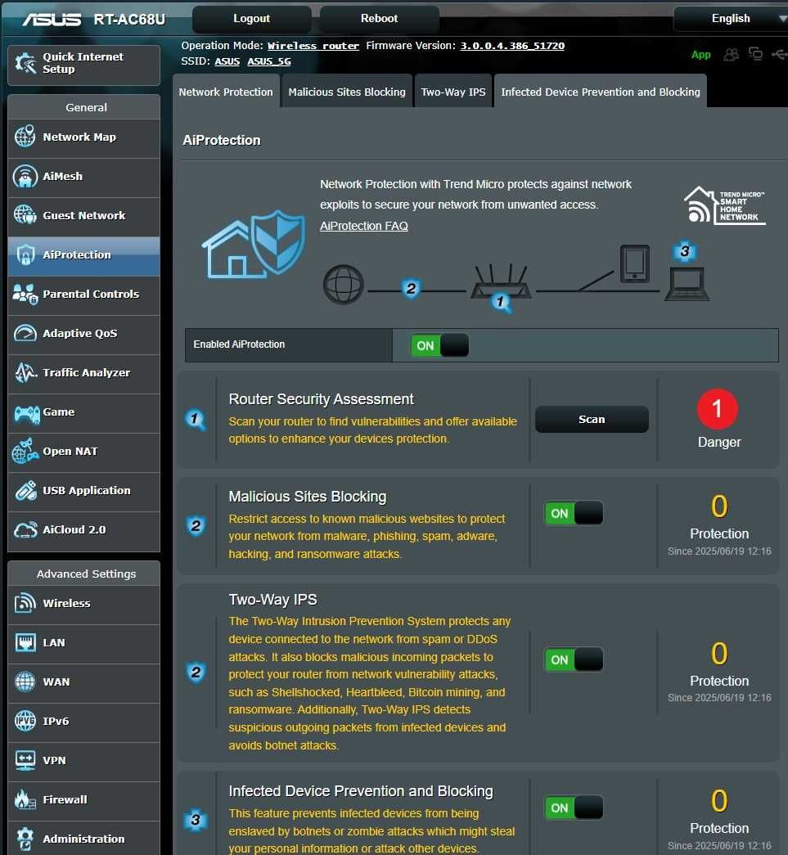Click the Advanced Settings section header
The image size is (788, 855).
[86, 574]
